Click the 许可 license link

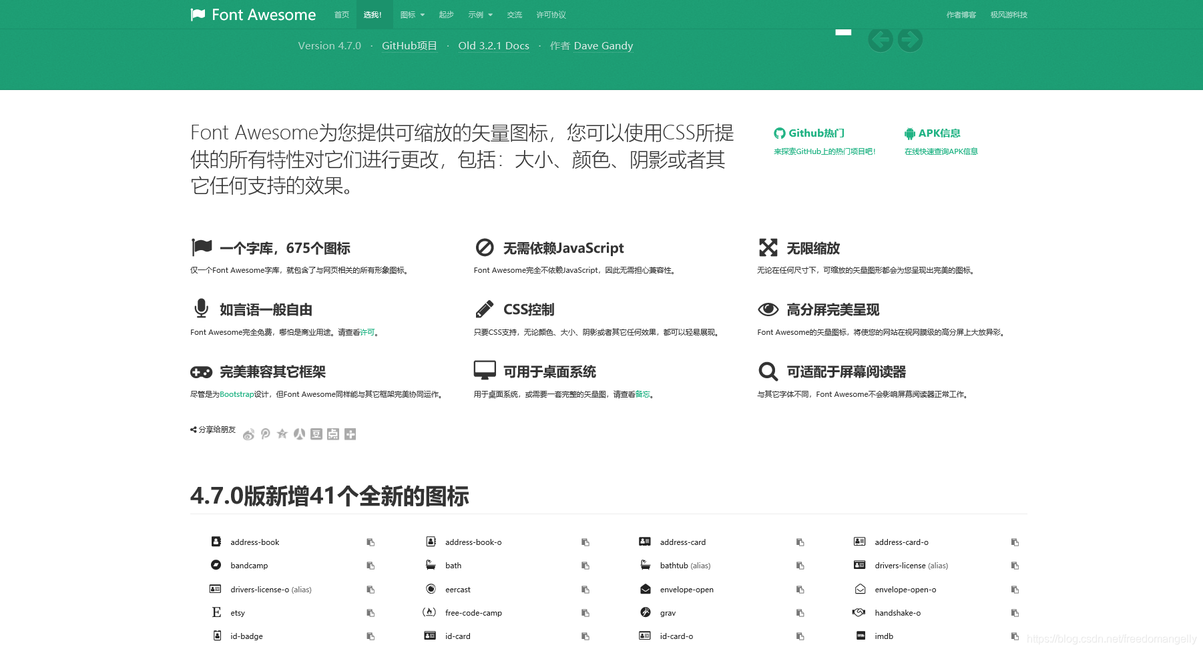point(367,332)
